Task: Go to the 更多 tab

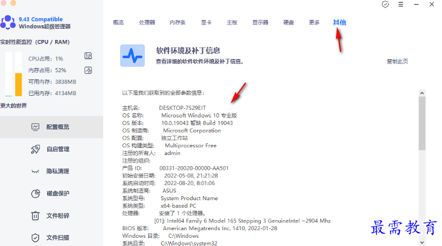Action: click(314, 22)
